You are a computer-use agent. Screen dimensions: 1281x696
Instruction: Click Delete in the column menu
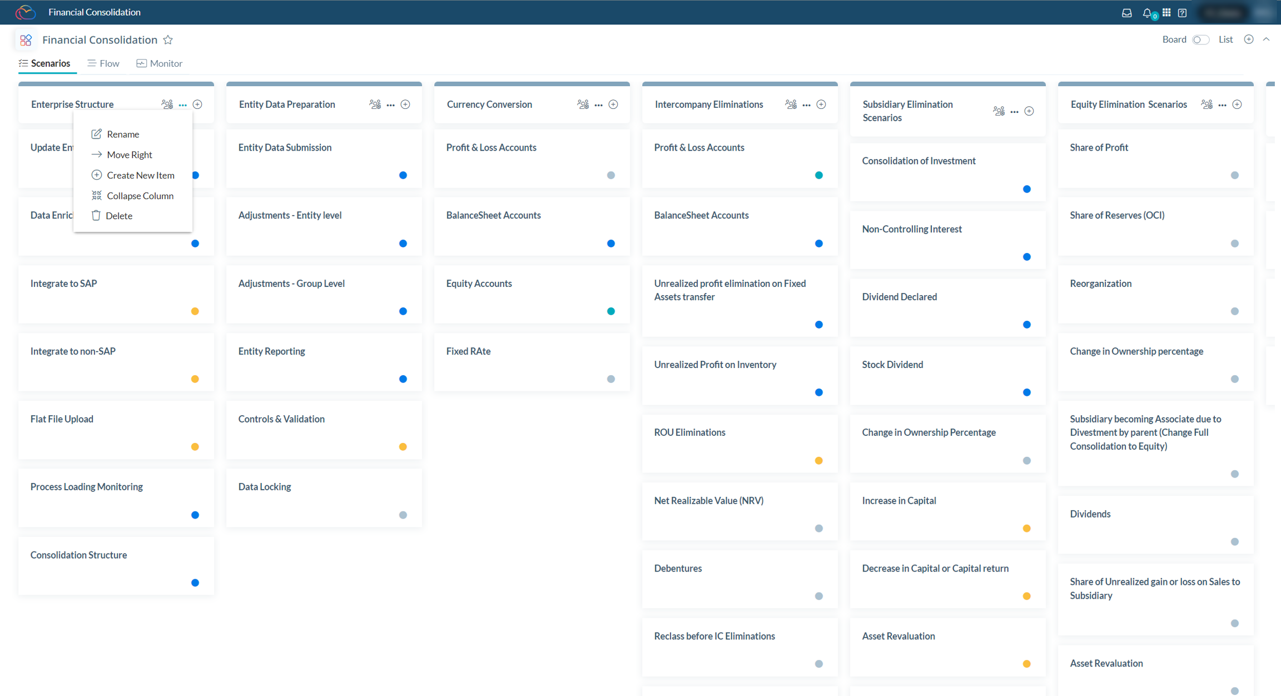[118, 216]
